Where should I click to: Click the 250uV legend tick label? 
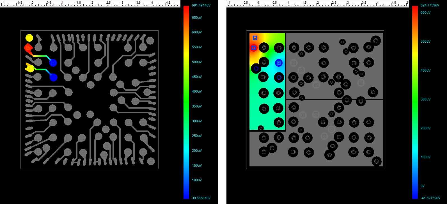197,136
